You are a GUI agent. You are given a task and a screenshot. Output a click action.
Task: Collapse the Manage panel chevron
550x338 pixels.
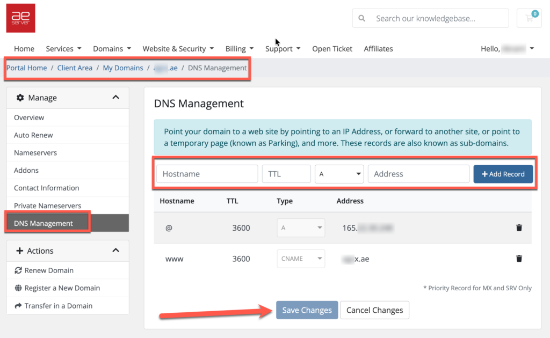[115, 98]
